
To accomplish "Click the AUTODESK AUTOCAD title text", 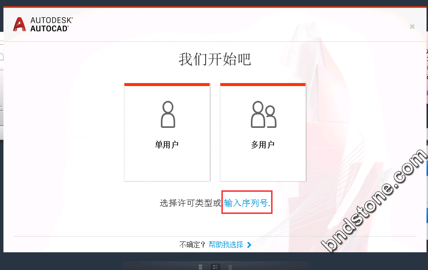I will point(52,24).
